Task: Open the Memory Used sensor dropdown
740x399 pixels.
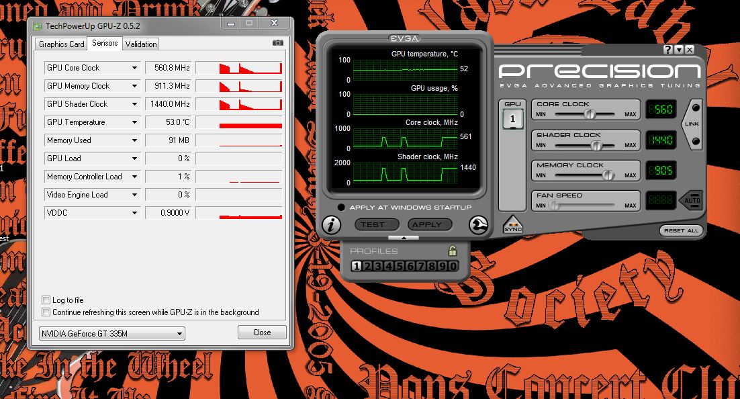Action: tap(134, 140)
